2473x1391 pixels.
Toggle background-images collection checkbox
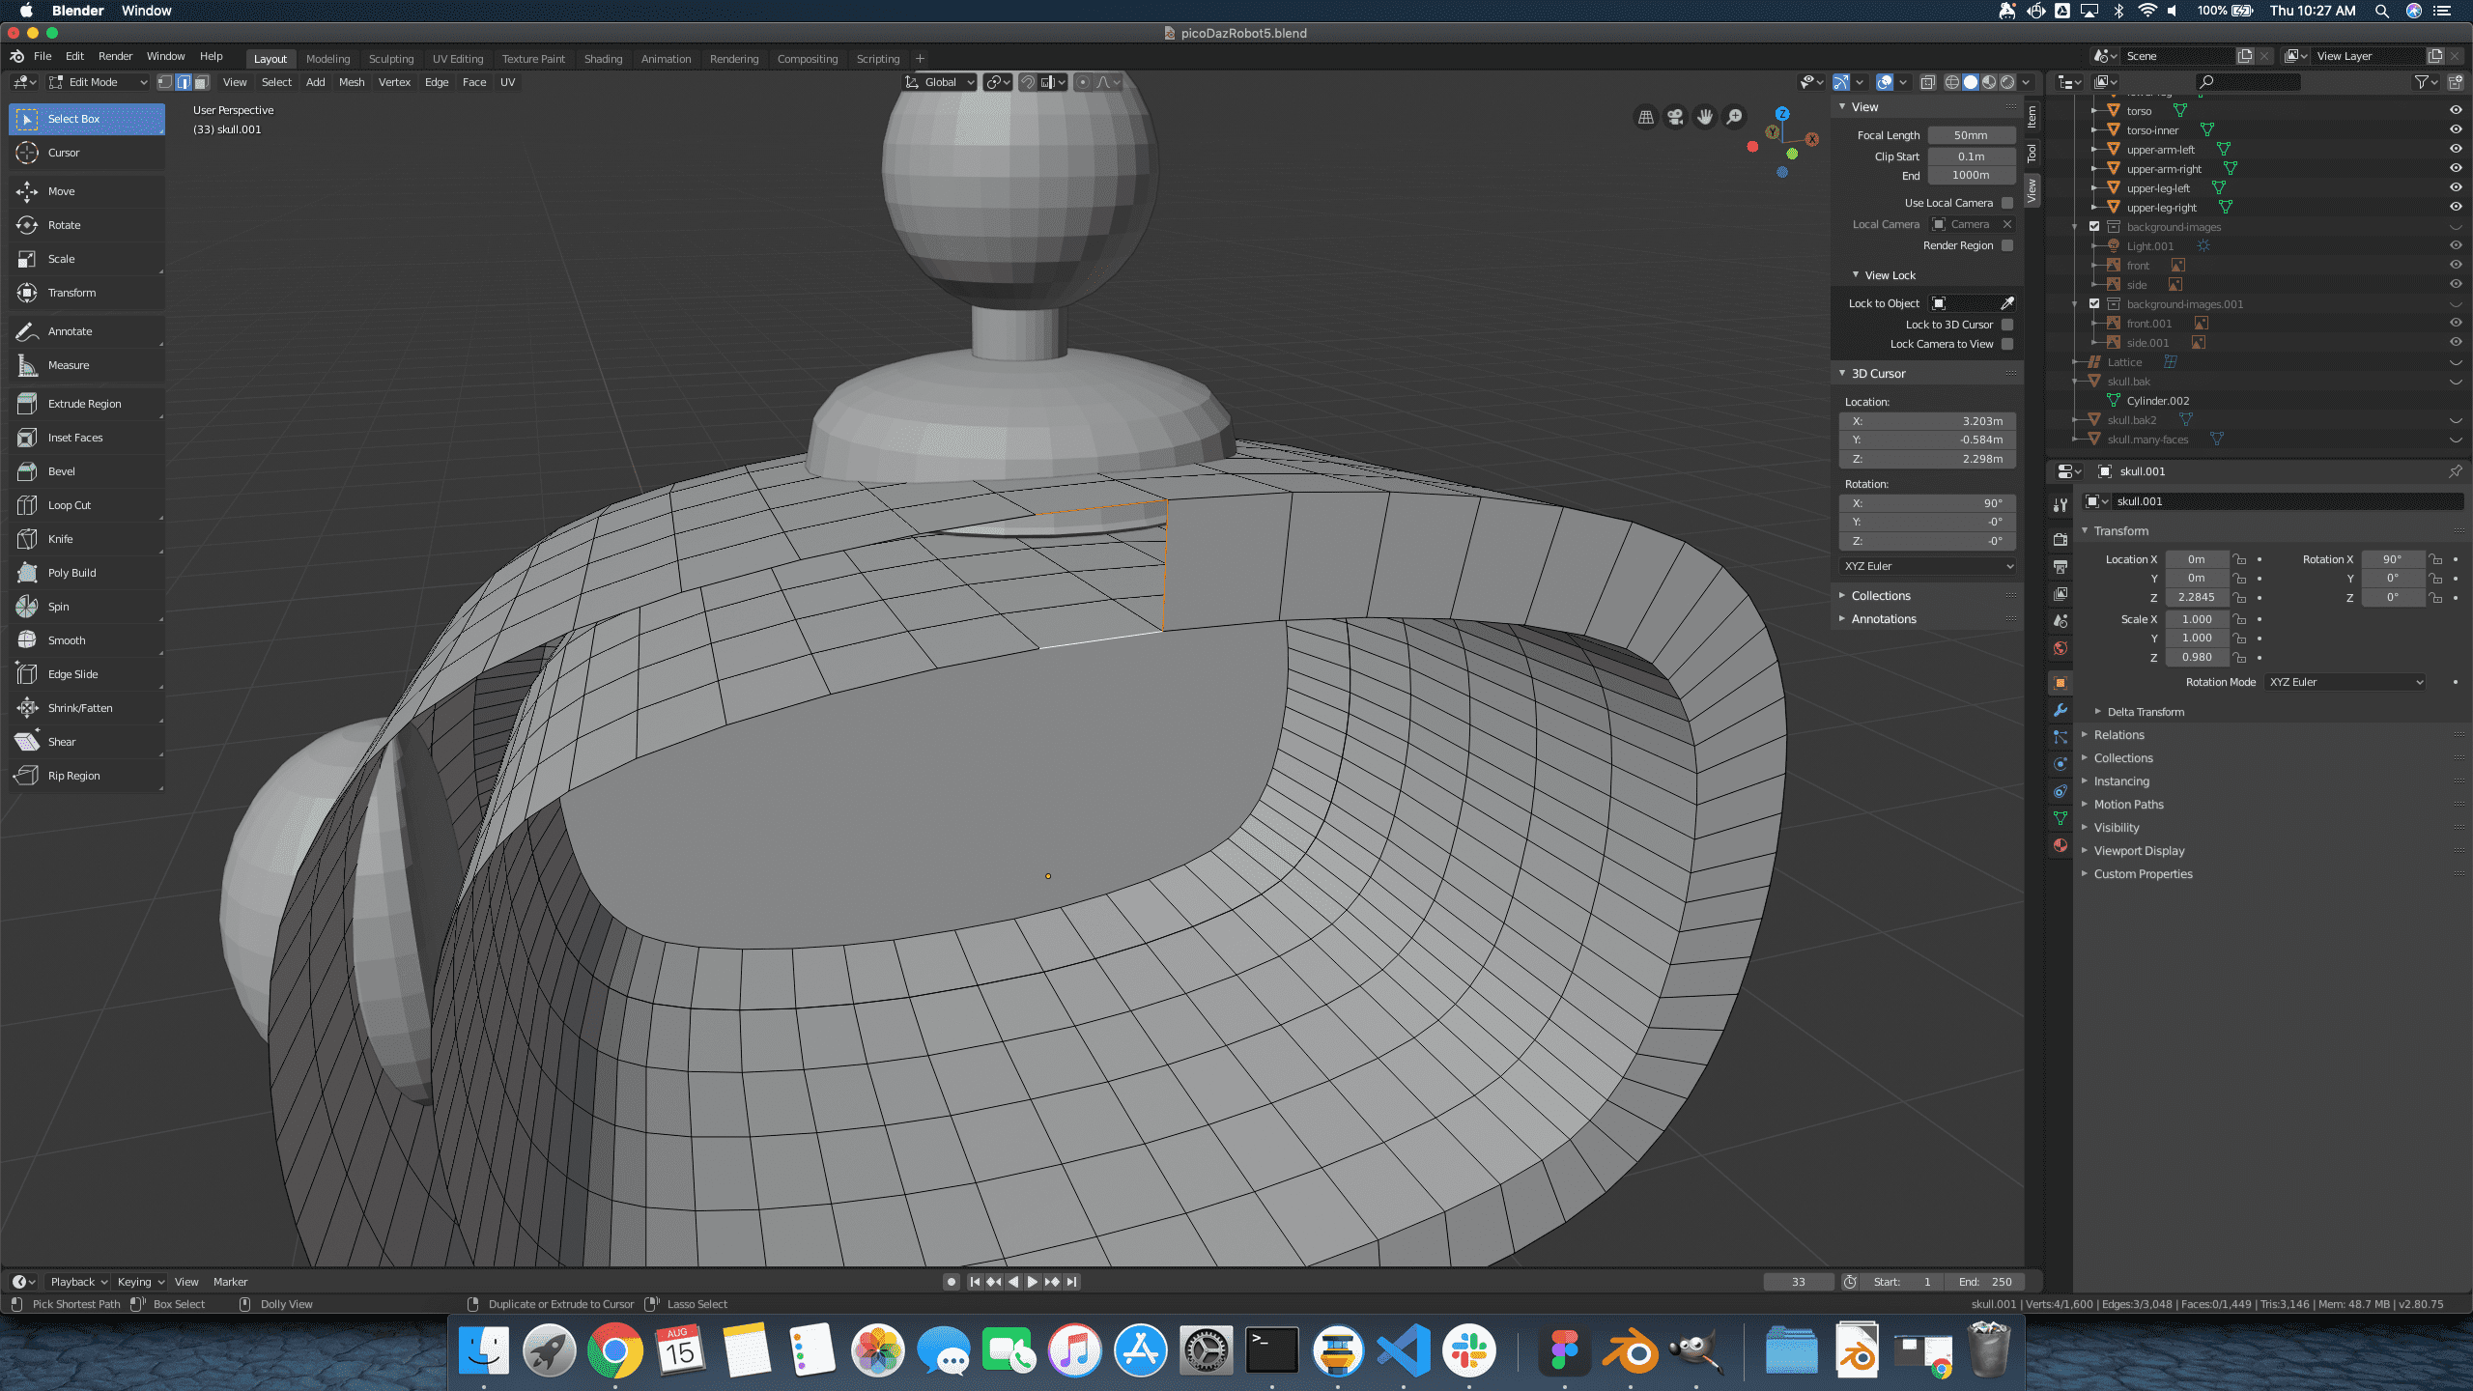pyautogui.click(x=2094, y=226)
